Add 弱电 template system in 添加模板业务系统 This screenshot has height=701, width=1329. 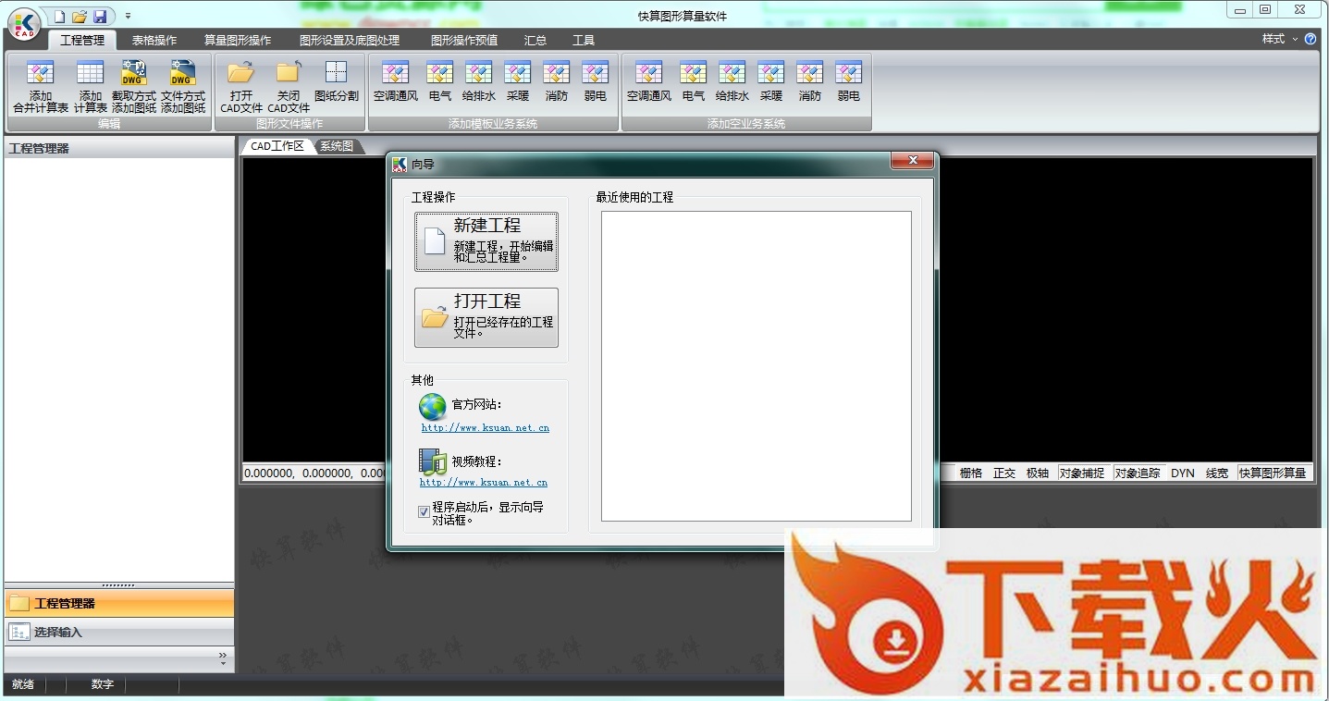point(596,82)
